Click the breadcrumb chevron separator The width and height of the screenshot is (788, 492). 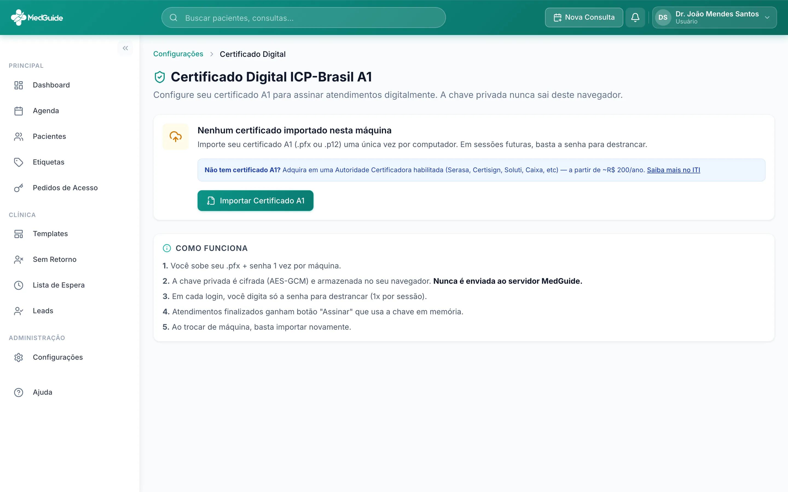pos(212,54)
